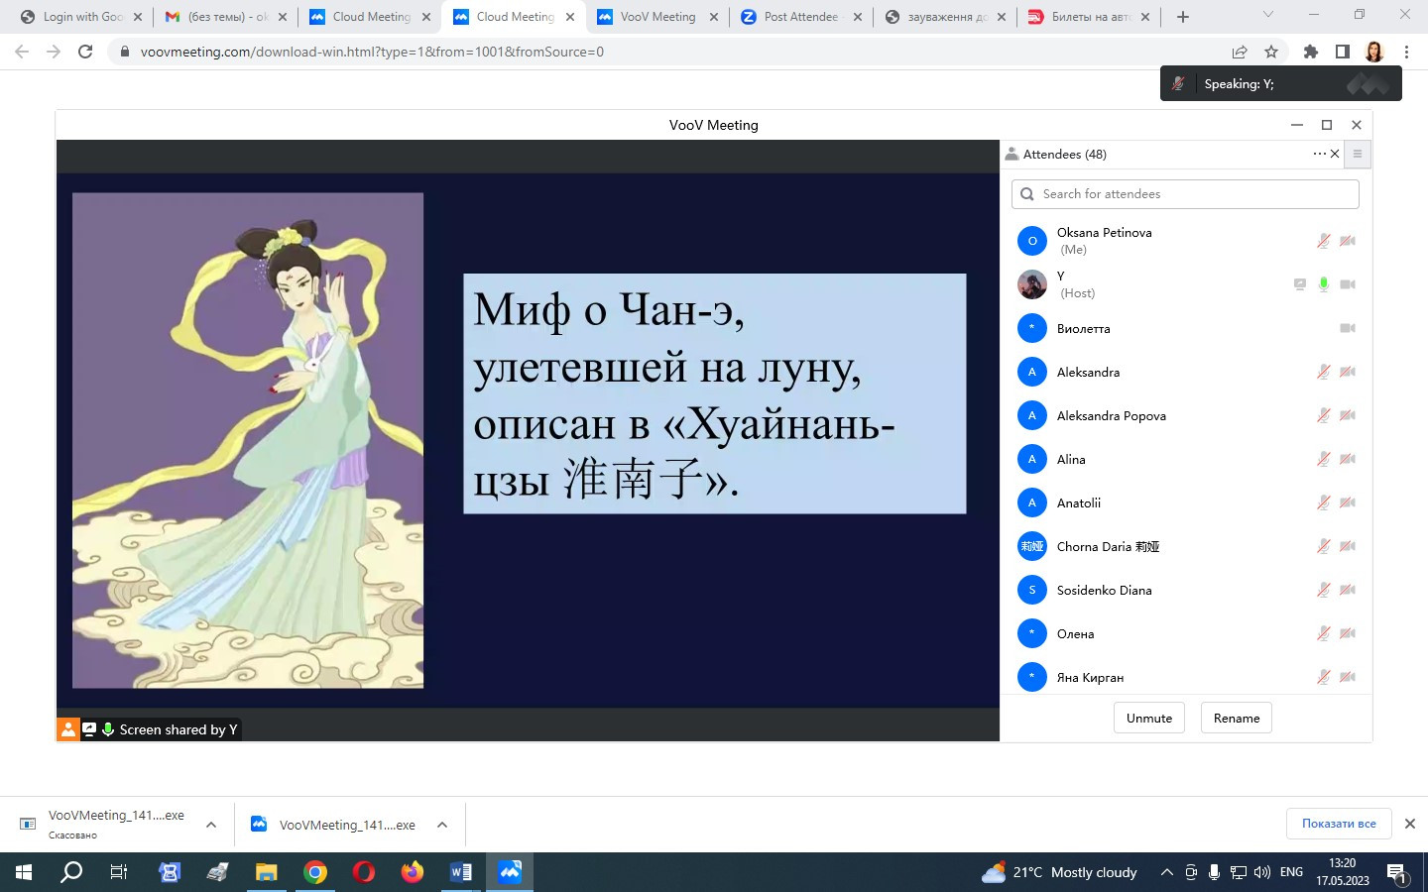The image size is (1428, 892).
Task: Switch to the Login with Google tab
Action: tap(82, 17)
